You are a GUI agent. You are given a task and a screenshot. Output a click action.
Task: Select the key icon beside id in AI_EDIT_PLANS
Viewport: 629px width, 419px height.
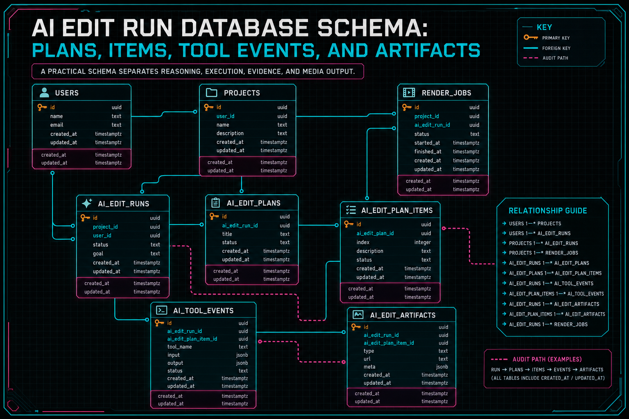[214, 216]
